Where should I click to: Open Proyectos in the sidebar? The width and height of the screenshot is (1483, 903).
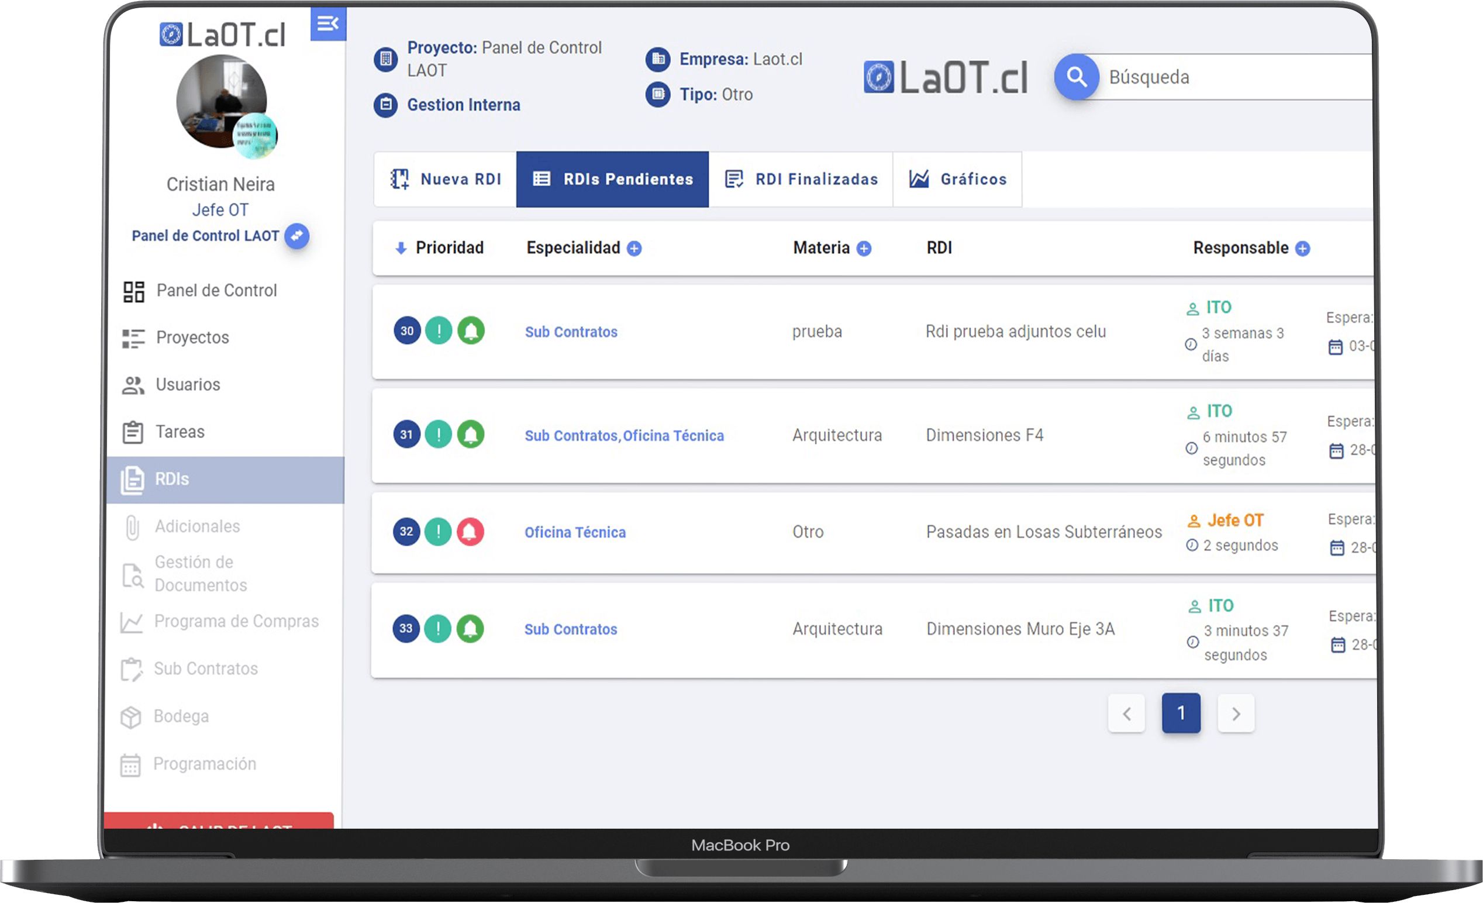click(x=192, y=337)
